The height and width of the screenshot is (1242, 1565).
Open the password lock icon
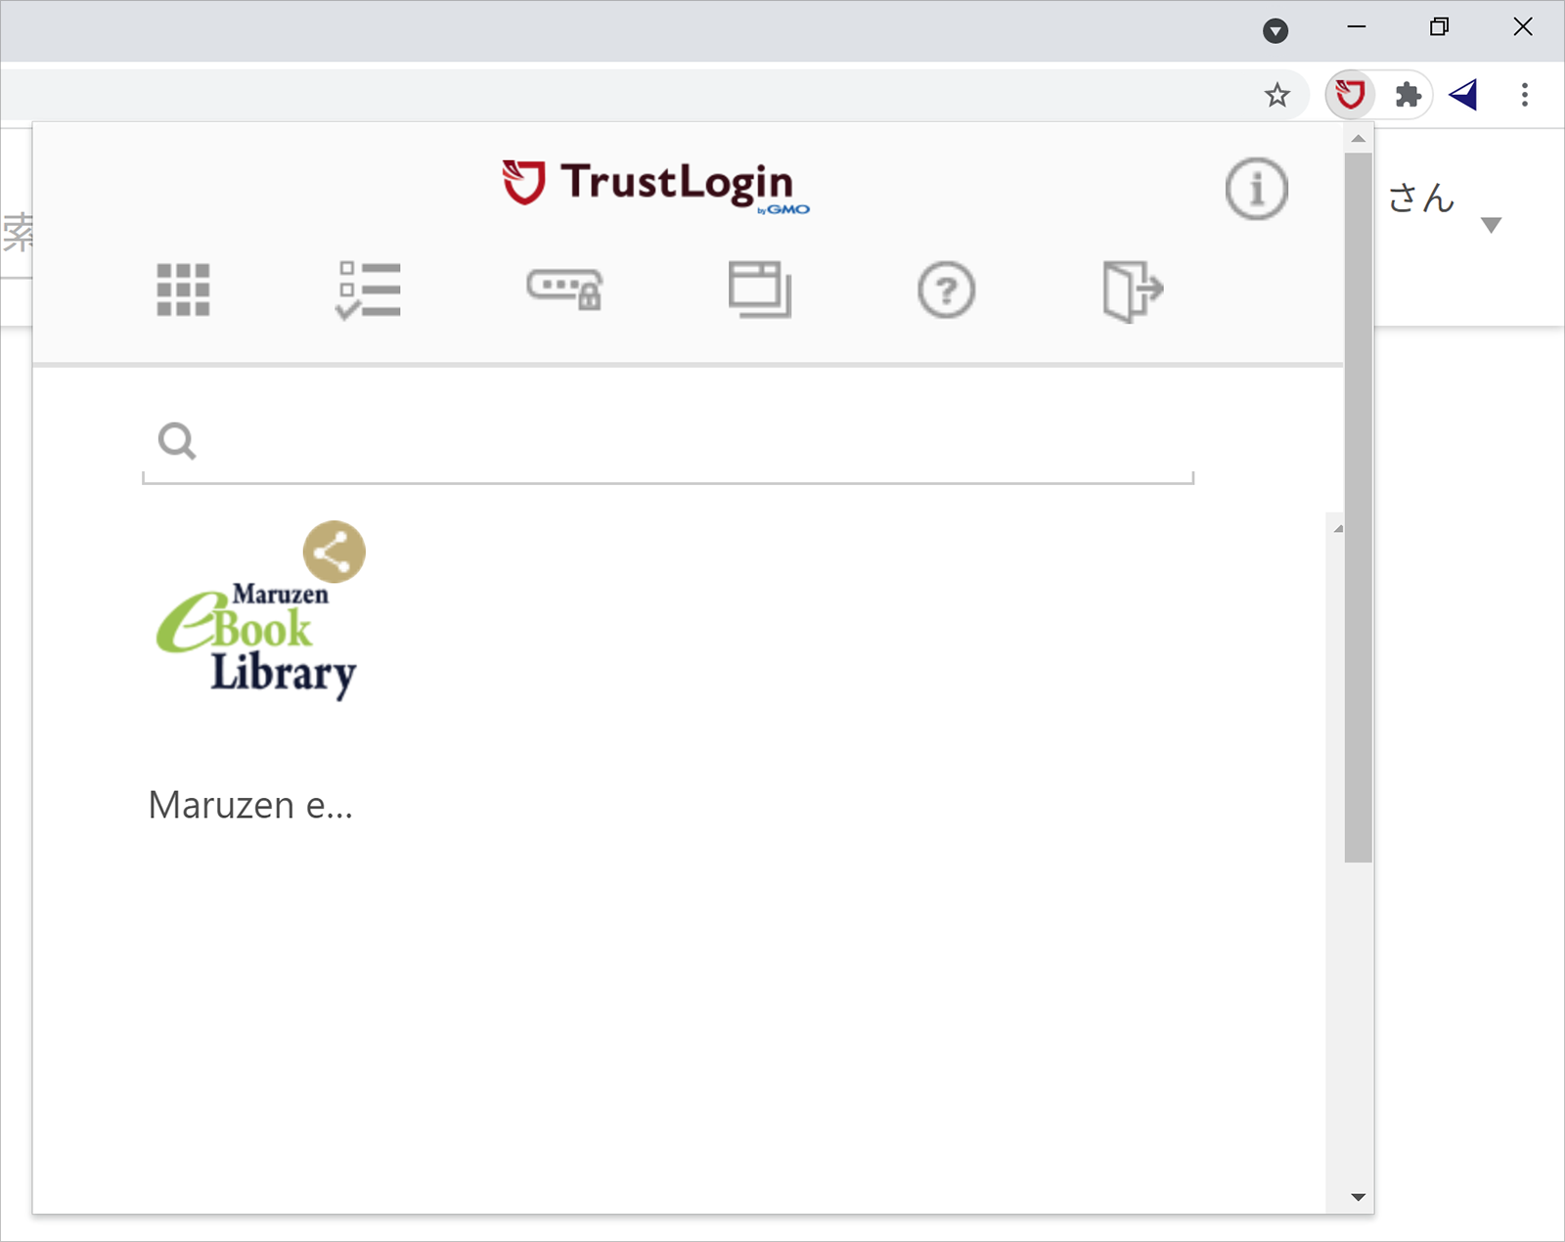(564, 289)
